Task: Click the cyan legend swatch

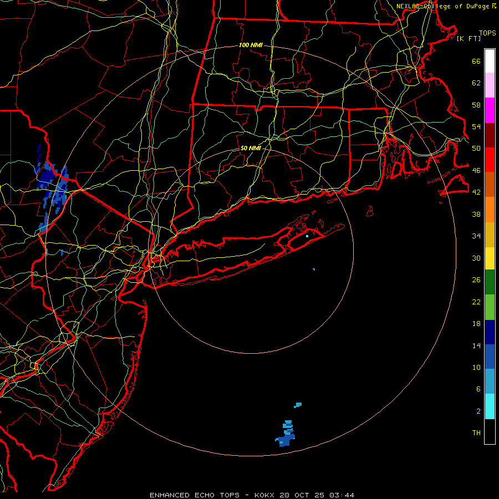Action: 490,406
